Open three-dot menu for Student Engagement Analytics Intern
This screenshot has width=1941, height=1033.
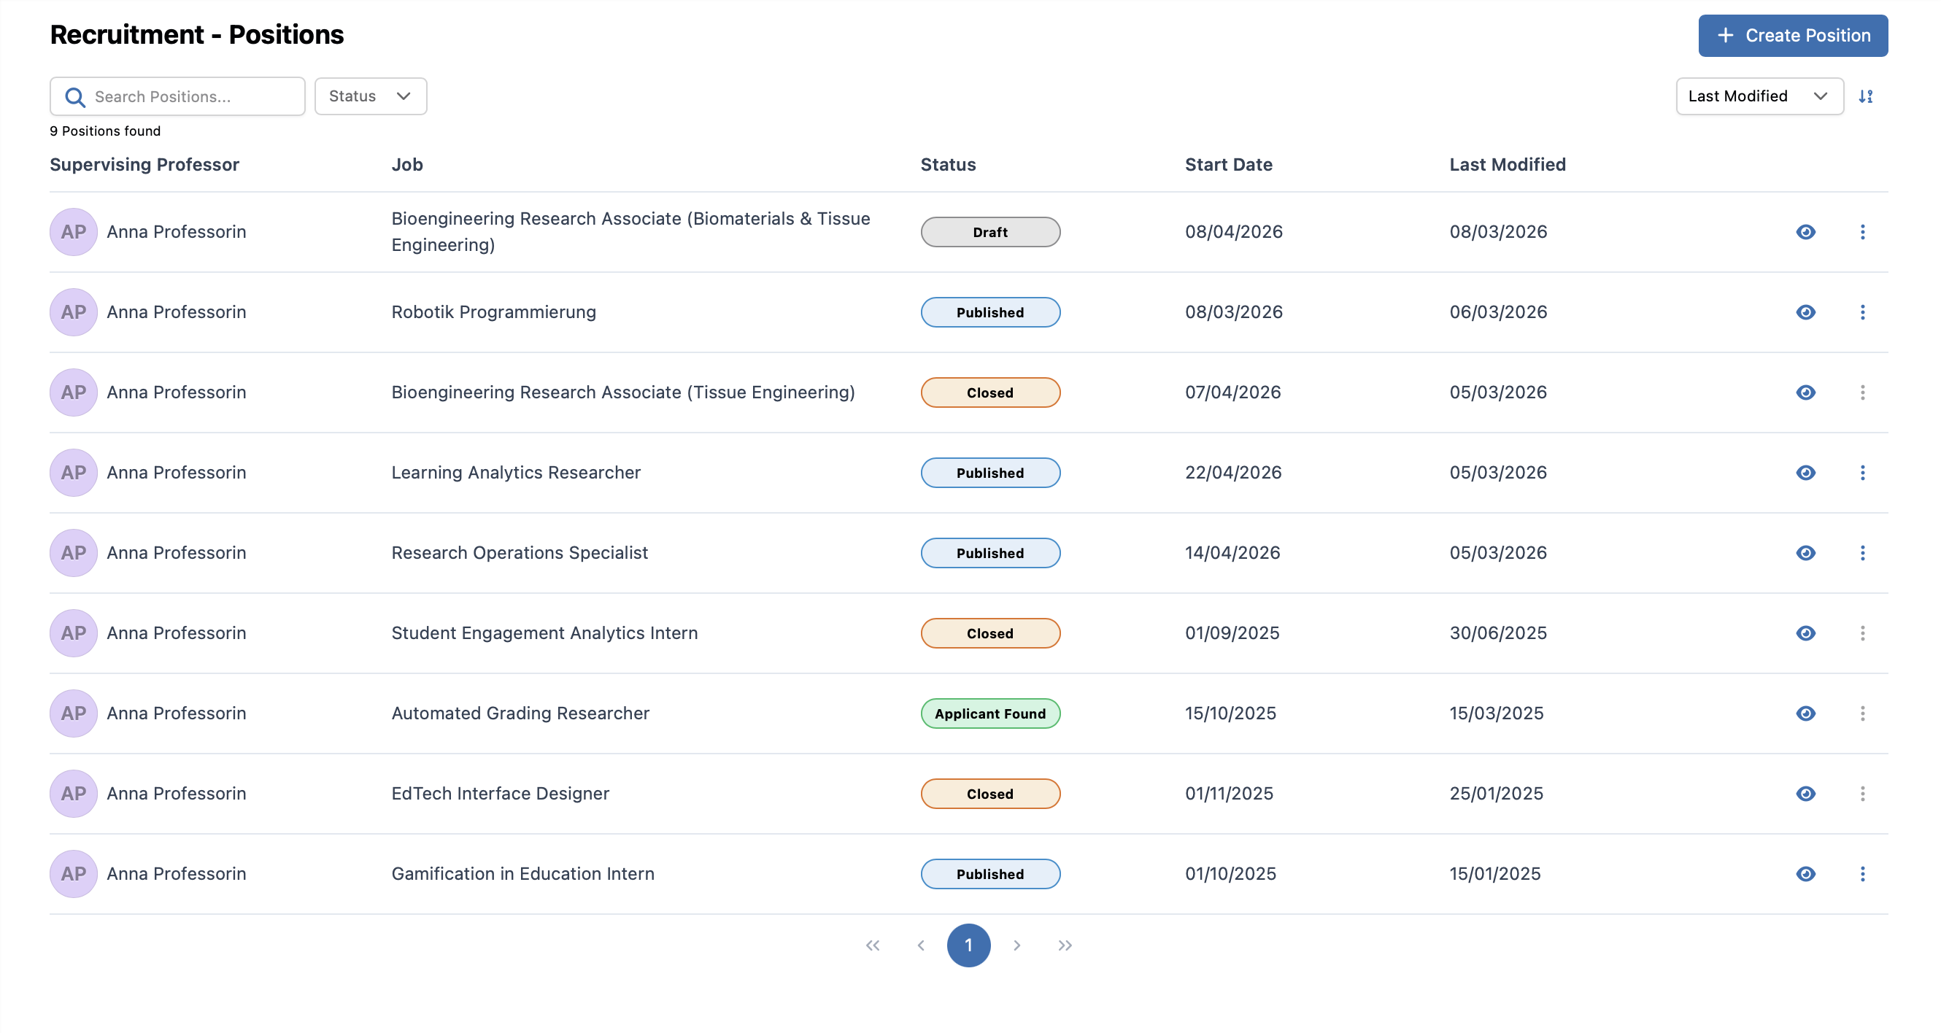pyautogui.click(x=1864, y=633)
